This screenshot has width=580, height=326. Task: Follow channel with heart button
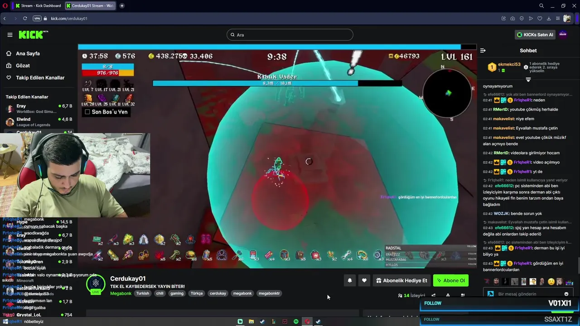tap(364, 280)
